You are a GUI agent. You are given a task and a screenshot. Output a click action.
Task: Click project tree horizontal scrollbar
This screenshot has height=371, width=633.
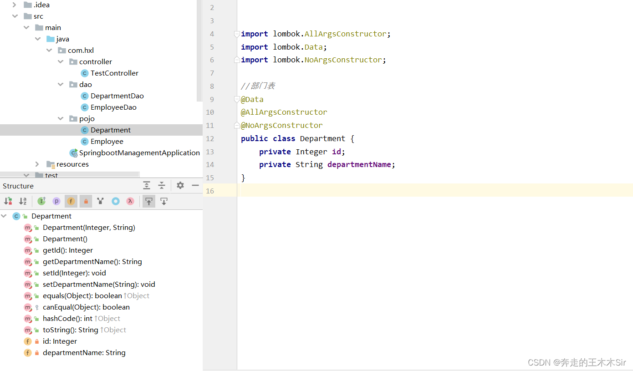coord(70,174)
